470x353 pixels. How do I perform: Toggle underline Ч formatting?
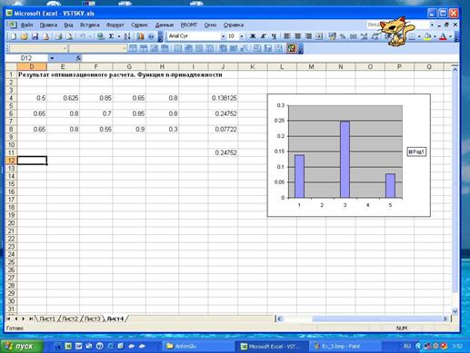pos(274,36)
